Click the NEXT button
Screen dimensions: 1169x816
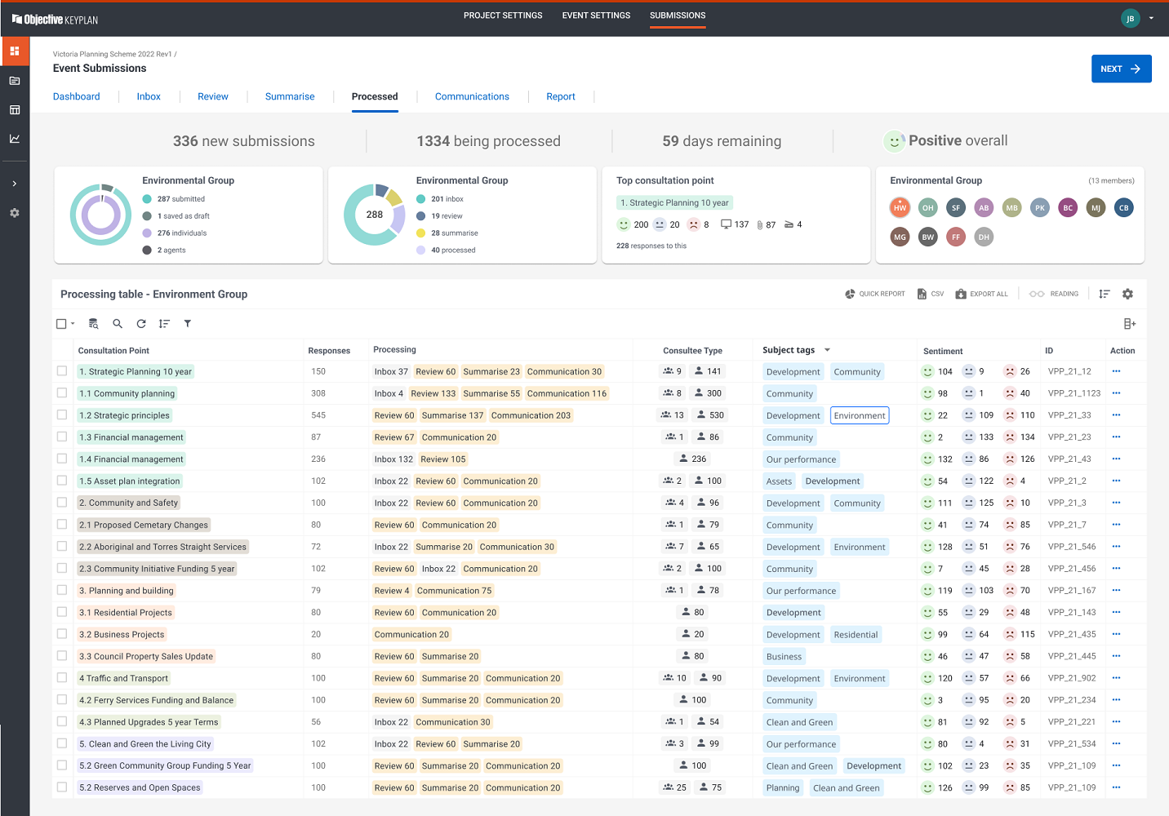pos(1121,69)
